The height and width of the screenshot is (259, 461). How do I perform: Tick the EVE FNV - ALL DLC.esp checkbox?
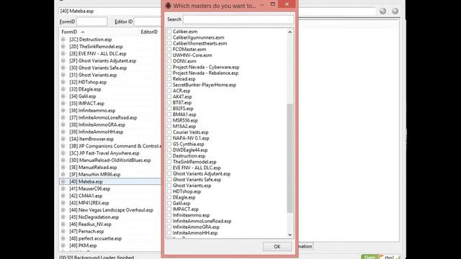pyautogui.click(x=169, y=168)
